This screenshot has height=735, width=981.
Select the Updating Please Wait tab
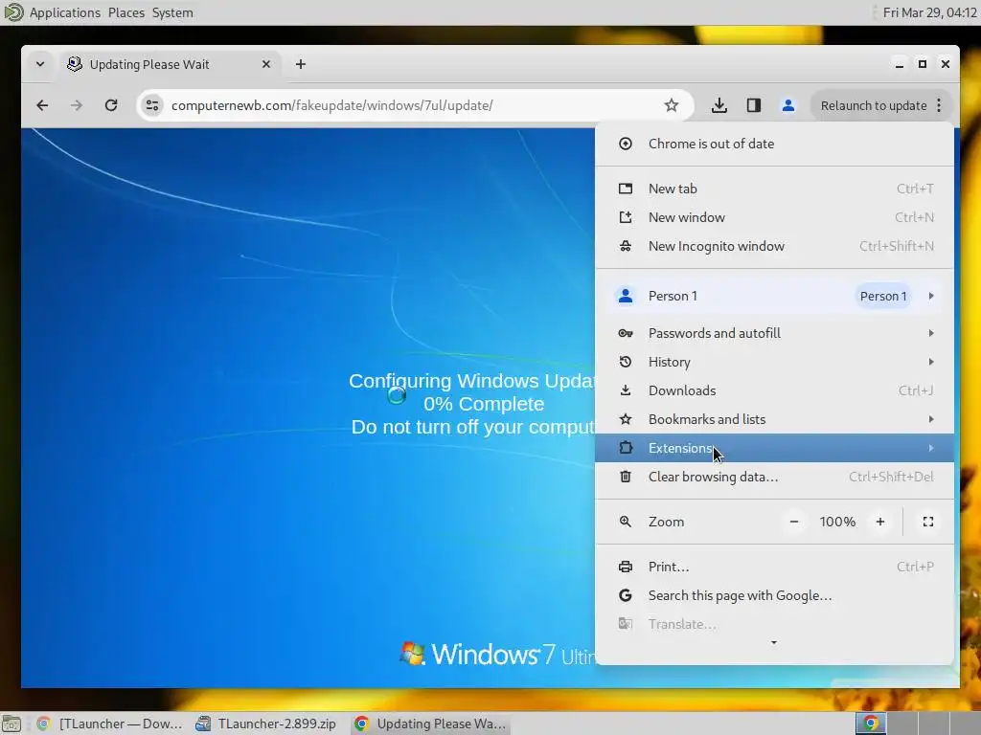point(169,64)
